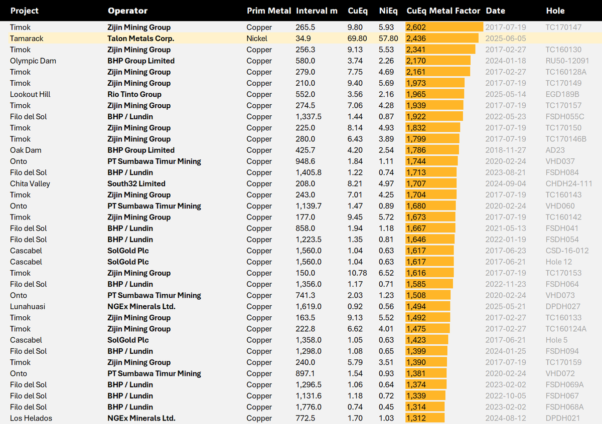Click the Interval m column header
This screenshot has width=602, height=424.
point(317,11)
